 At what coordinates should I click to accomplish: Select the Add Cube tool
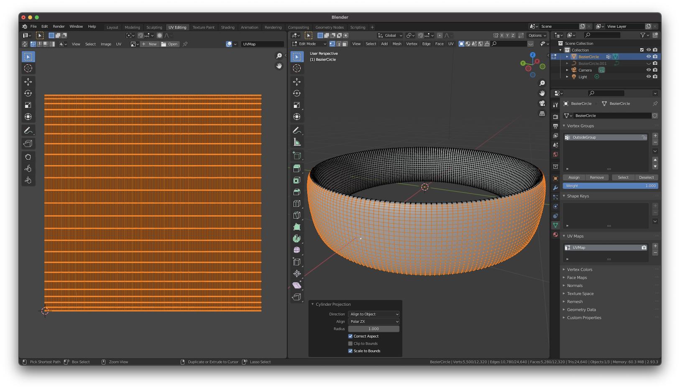[x=297, y=156]
